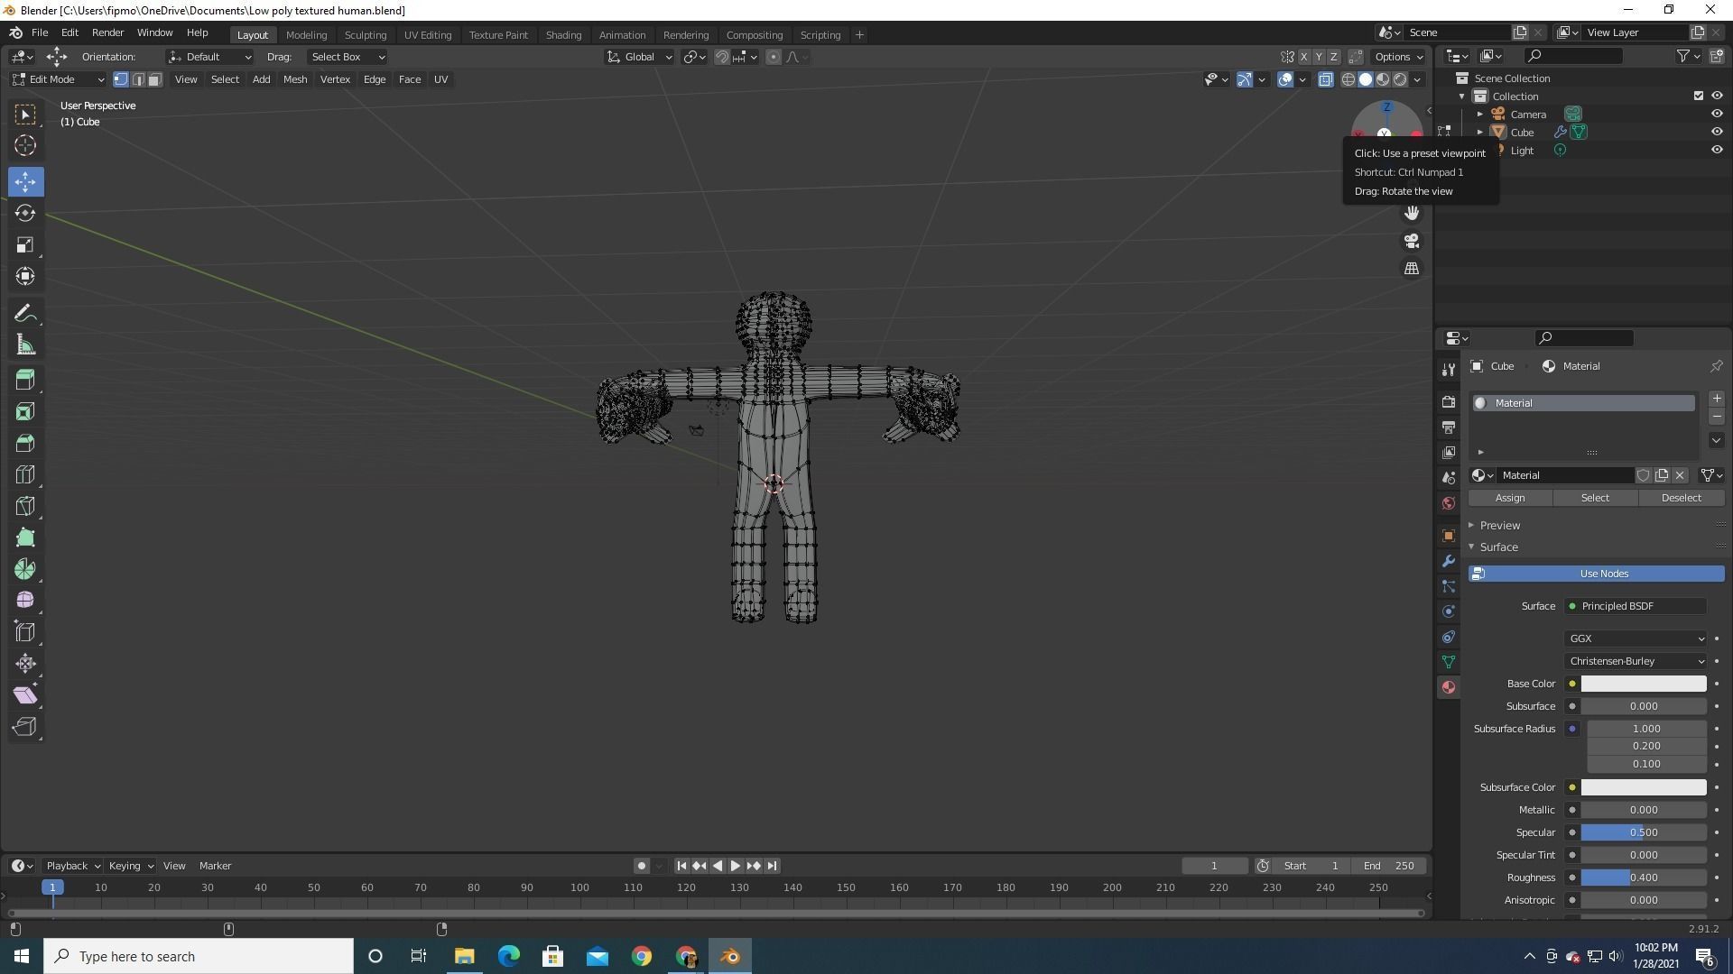This screenshot has height=974, width=1733.
Task: Hide the Camera object with eye icon
Action: tap(1717, 115)
